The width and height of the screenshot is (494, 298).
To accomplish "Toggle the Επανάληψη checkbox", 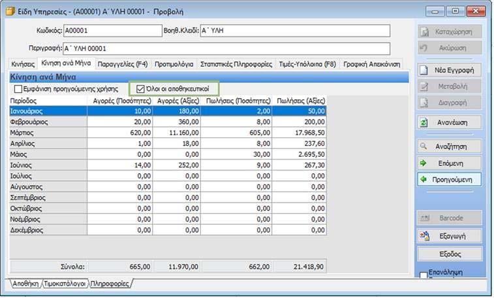I will (x=424, y=275).
